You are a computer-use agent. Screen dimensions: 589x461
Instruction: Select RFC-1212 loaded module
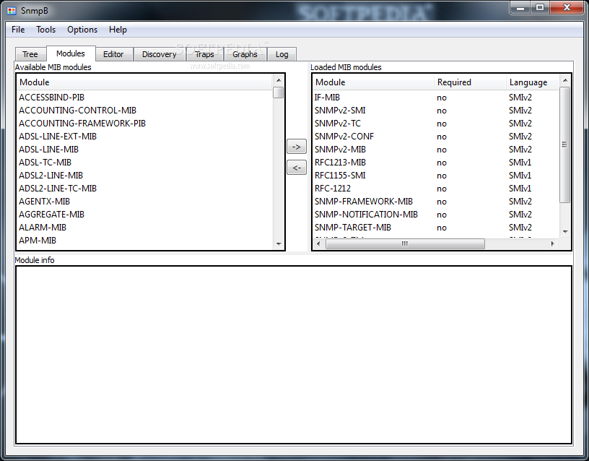[x=333, y=189]
